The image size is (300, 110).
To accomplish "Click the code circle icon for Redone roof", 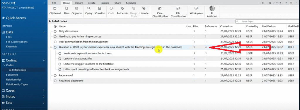I will (x=55, y=75).
